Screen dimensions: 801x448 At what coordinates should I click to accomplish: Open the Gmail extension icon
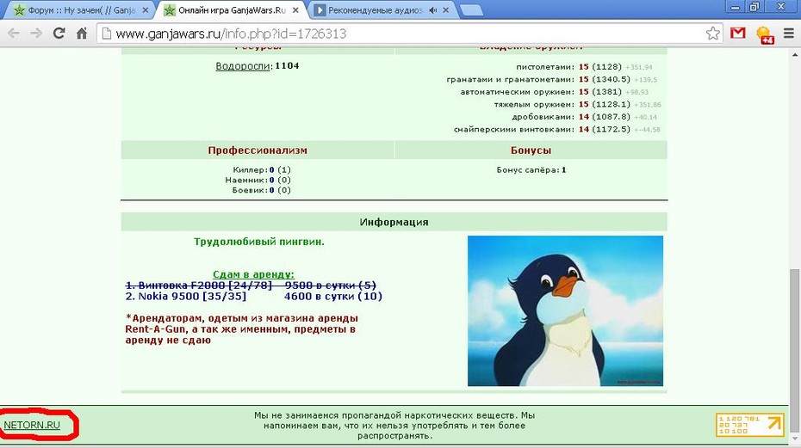coord(737,34)
